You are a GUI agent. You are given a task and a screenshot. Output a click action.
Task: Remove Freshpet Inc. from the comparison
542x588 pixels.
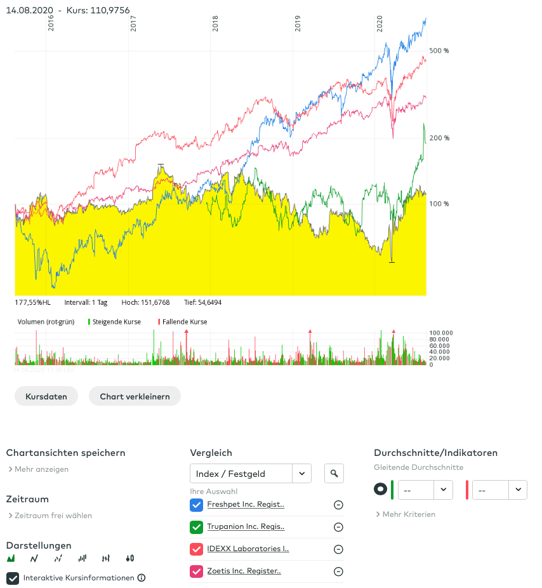click(x=338, y=505)
